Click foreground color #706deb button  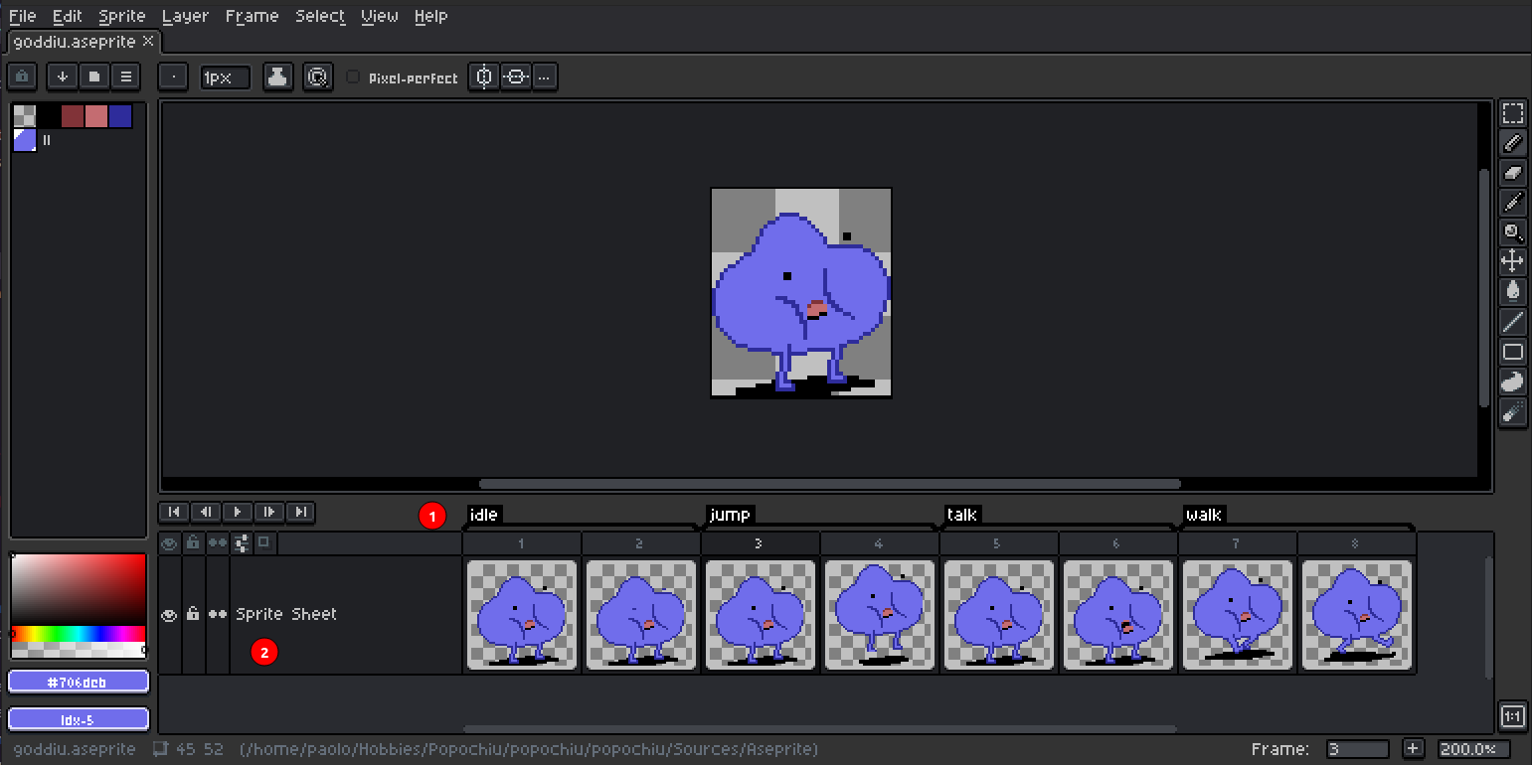coord(79,682)
